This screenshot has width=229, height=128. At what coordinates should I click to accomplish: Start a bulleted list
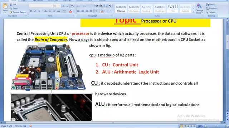tap(78, 6)
